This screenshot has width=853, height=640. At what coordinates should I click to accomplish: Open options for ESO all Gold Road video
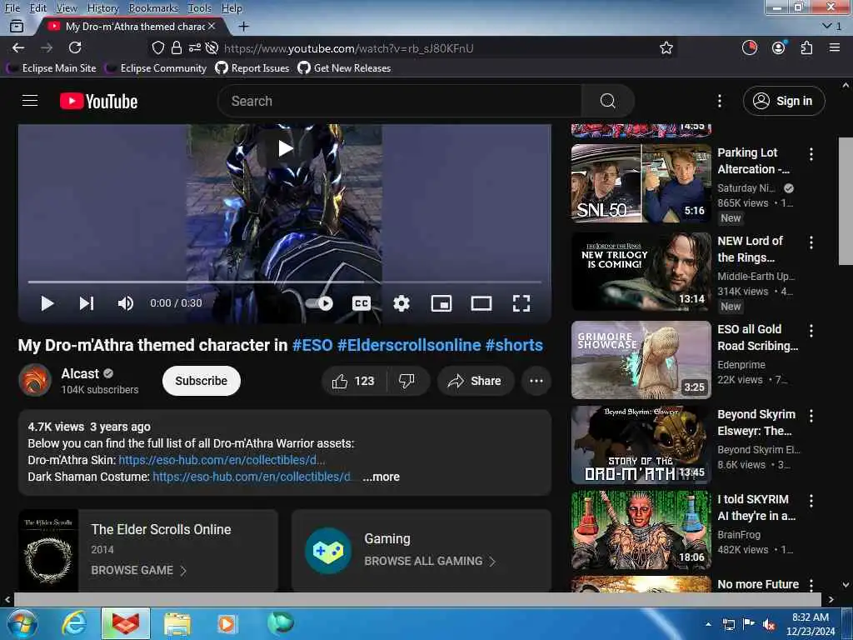coord(811,330)
